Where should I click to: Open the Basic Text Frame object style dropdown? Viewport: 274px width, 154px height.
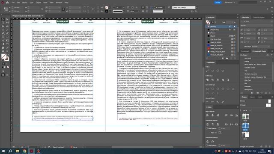coord(197,8)
